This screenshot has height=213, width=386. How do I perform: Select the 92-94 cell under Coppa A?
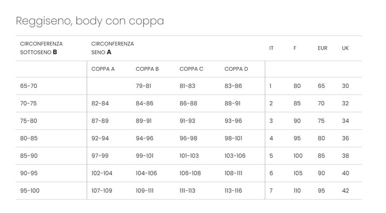pos(100,139)
